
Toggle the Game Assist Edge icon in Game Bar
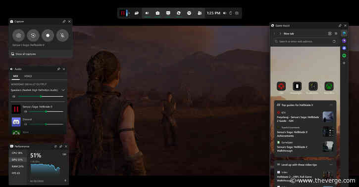[179, 13]
